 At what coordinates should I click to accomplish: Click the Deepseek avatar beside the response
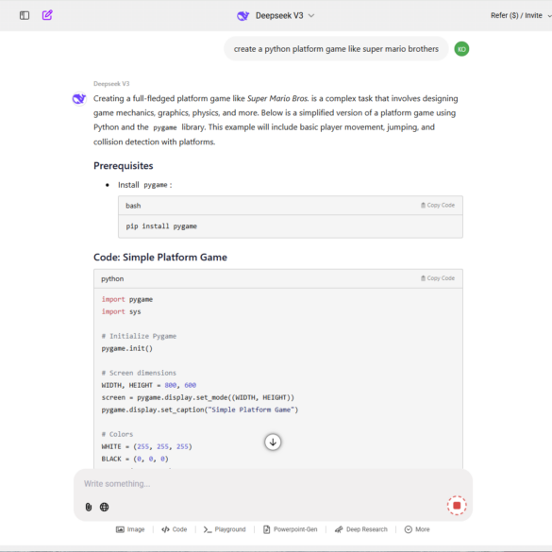79,98
